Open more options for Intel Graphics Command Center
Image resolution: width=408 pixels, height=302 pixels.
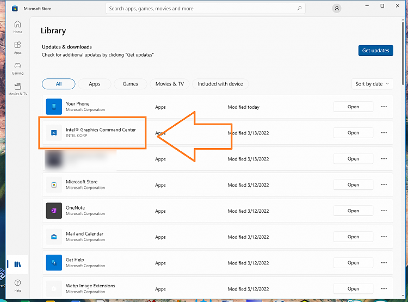click(384, 133)
